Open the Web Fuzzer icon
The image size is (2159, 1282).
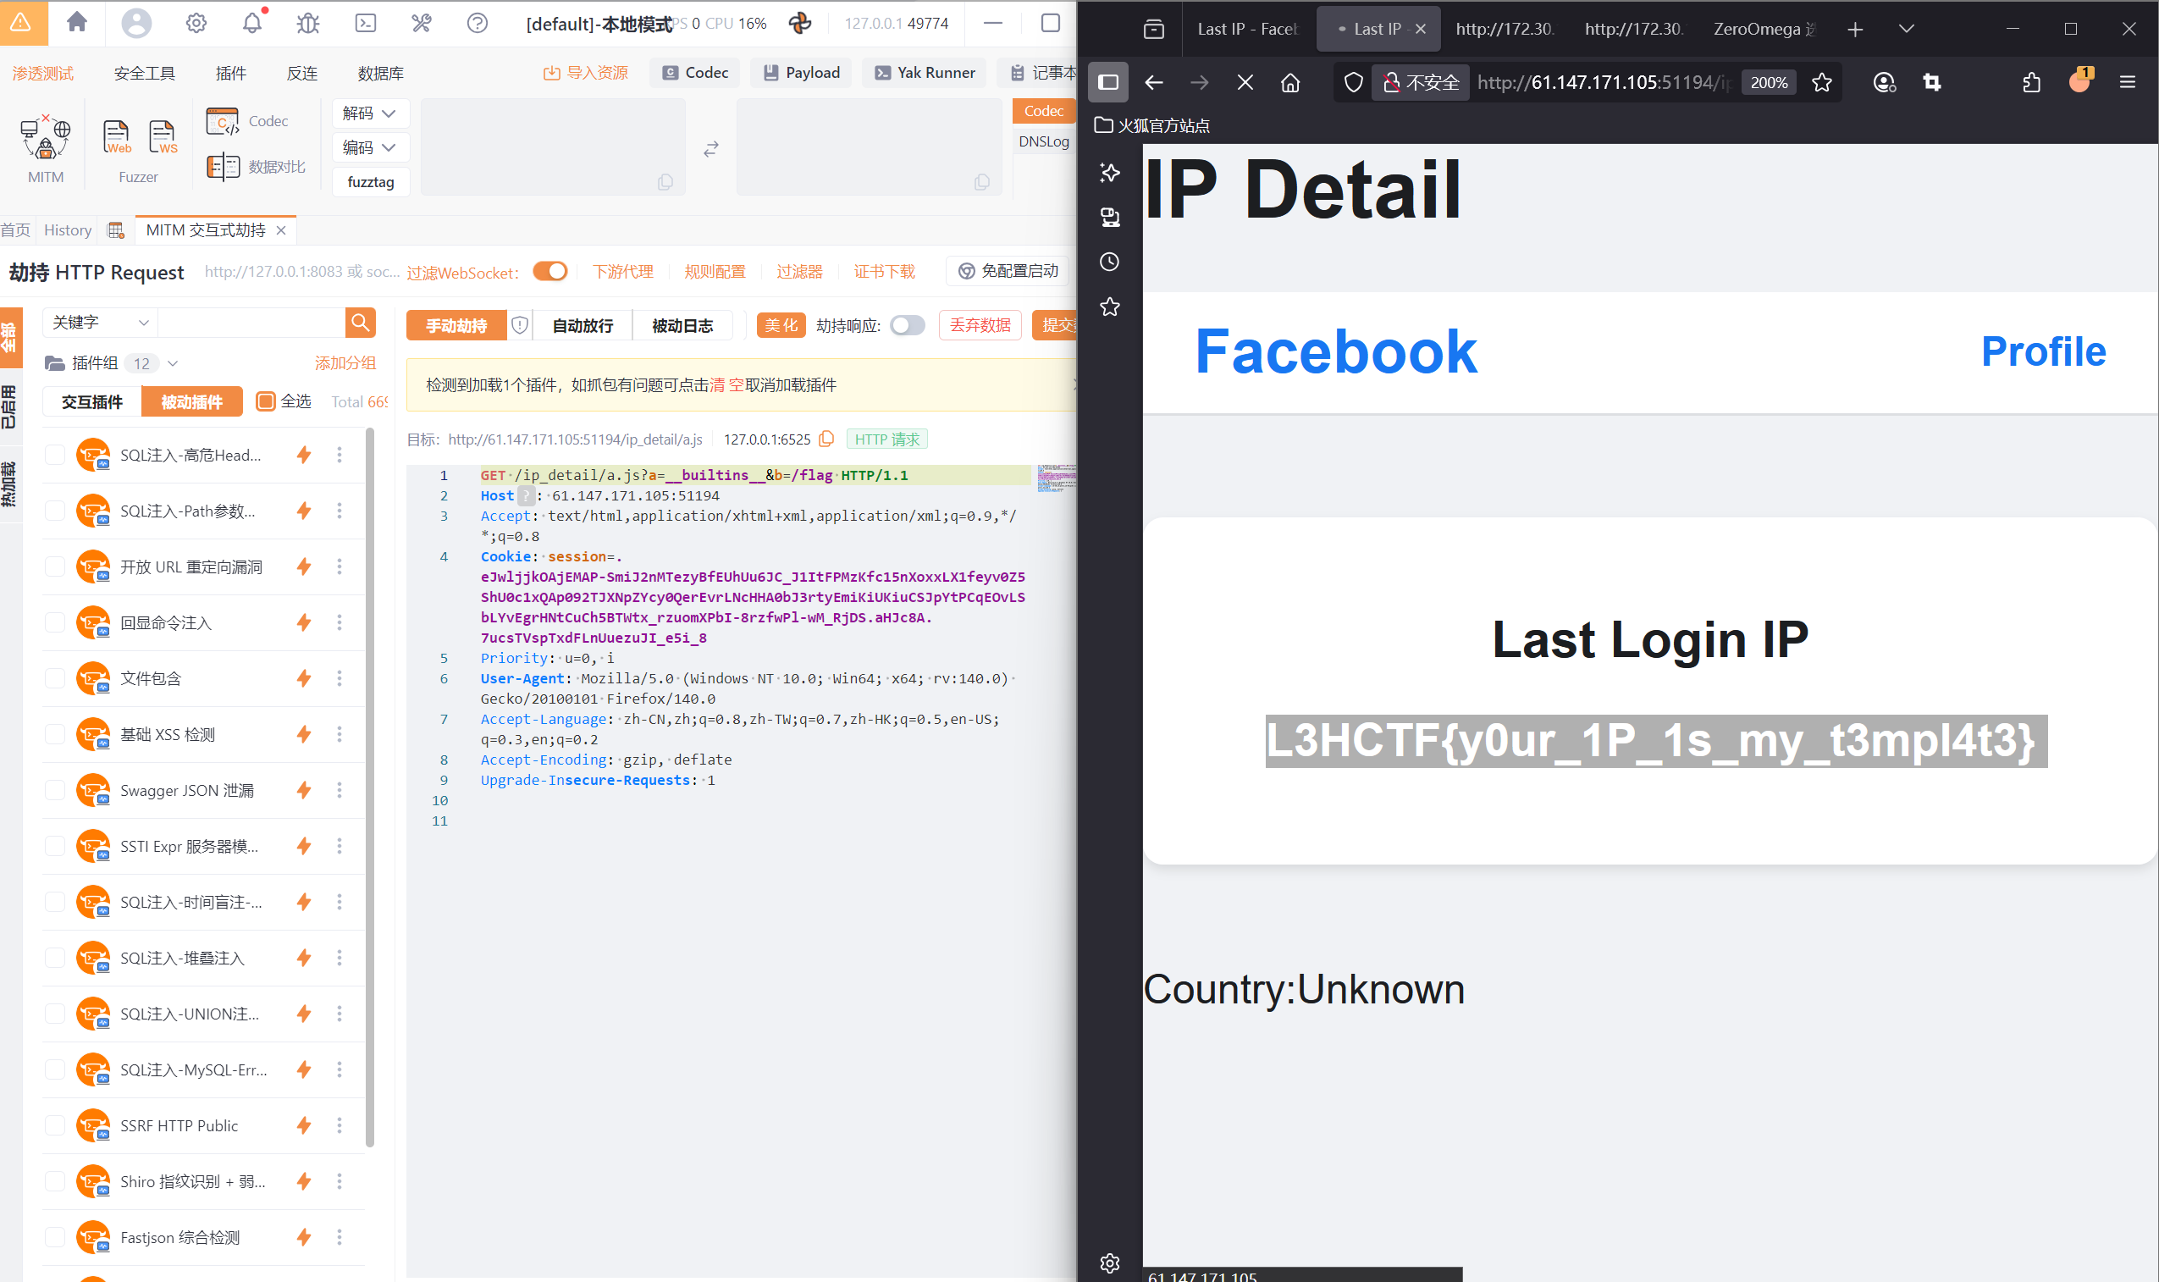pyautogui.click(x=117, y=136)
